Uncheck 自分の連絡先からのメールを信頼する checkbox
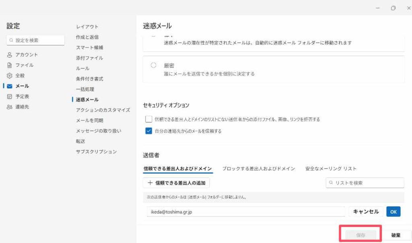Screen dimensions: 412x243 [x=149, y=131]
